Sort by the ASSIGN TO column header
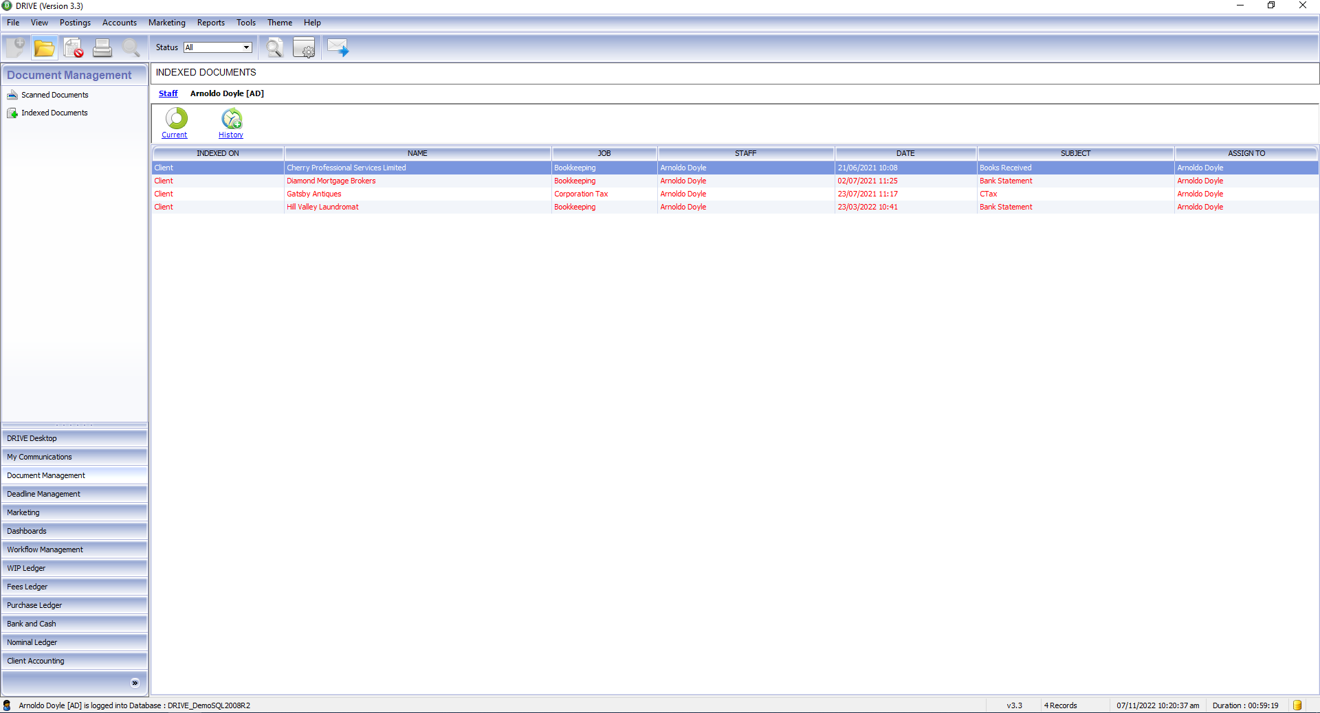The height and width of the screenshot is (713, 1320). [1246, 153]
